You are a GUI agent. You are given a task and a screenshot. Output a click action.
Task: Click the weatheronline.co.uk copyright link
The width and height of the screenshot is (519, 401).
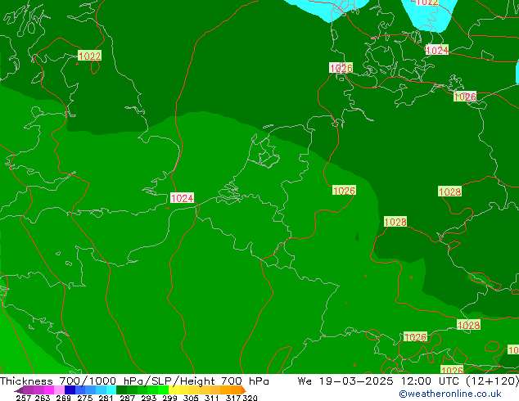449,394
